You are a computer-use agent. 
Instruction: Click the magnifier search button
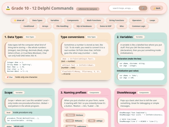tap(143, 8)
